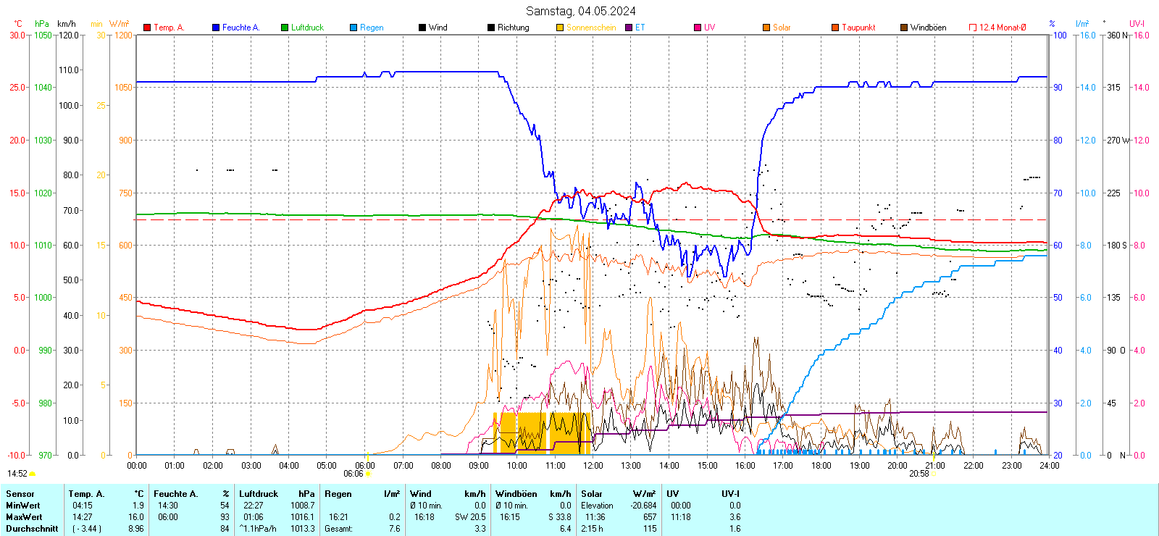Image resolution: width=1159 pixels, height=536 pixels.
Task: Click the pink UV legend square
Action: 698,28
